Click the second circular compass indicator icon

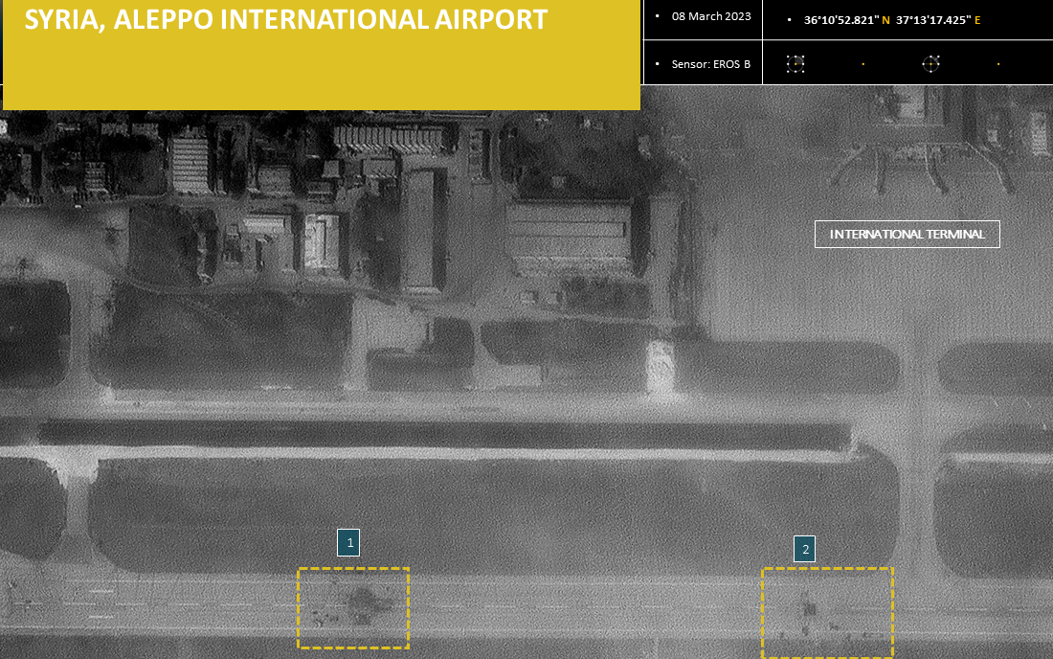click(930, 64)
